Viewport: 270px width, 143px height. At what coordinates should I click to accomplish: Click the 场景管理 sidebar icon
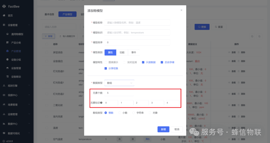(x=4, y=104)
